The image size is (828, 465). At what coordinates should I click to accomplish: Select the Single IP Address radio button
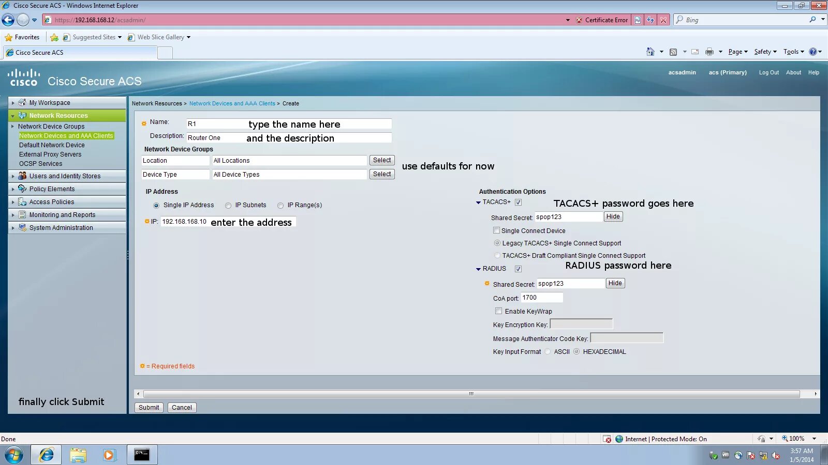(x=156, y=206)
